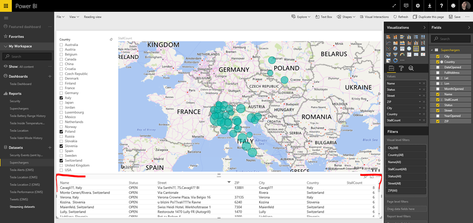Check the Germany checkbox in the slicer

(x=61, y=93)
